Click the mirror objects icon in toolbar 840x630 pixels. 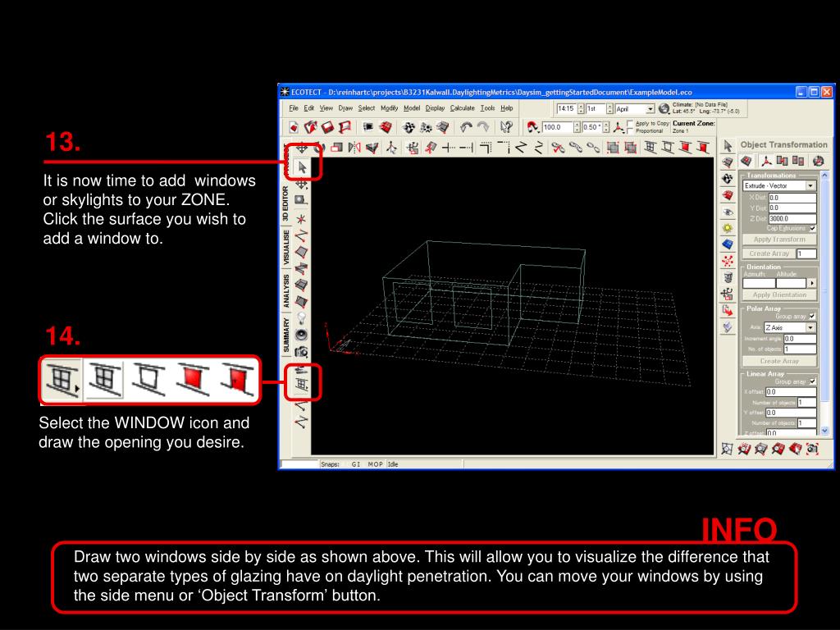click(x=354, y=147)
